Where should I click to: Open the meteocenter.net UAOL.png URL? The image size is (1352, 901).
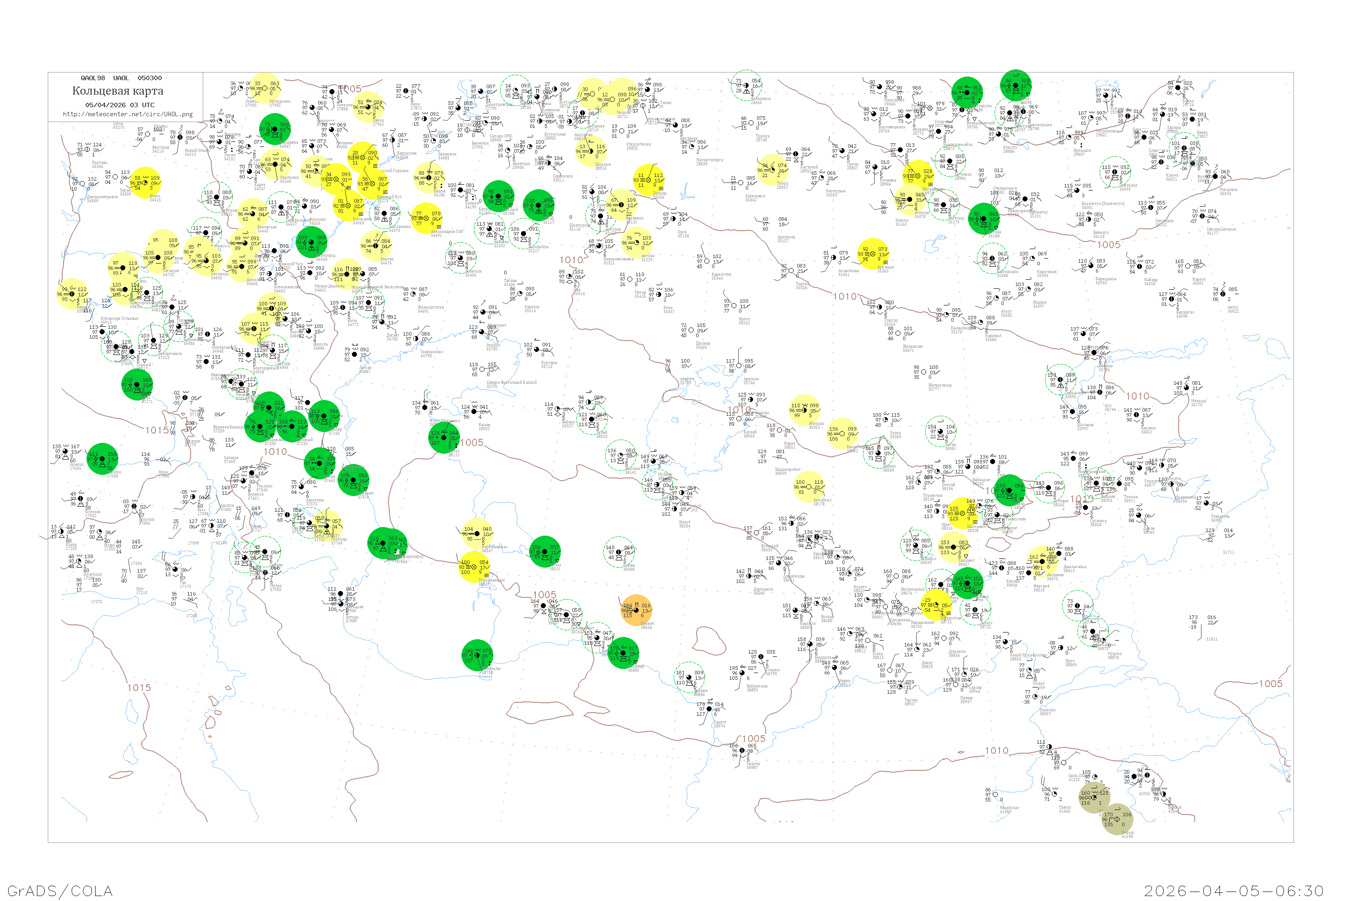coord(128,114)
